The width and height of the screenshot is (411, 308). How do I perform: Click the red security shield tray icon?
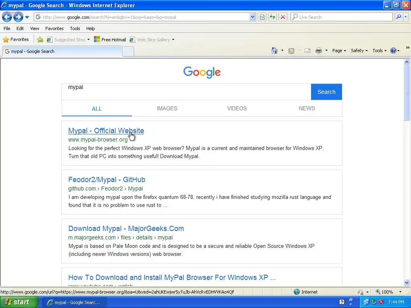(381, 302)
